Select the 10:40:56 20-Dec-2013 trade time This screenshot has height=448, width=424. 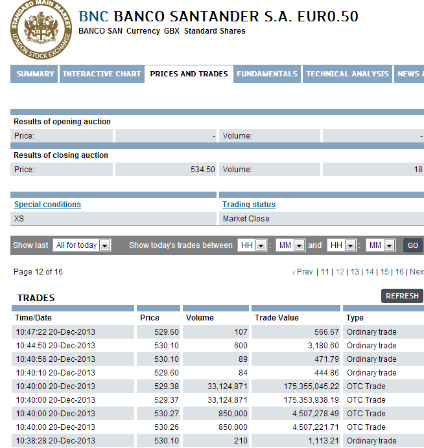55,359
